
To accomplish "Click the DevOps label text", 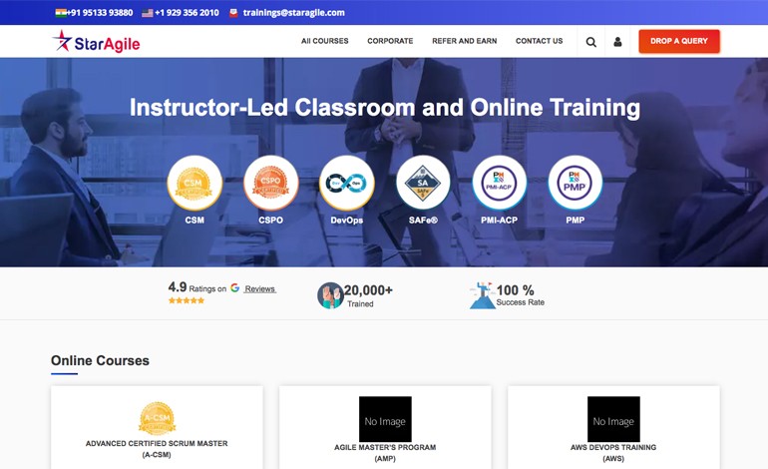I will (x=347, y=221).
